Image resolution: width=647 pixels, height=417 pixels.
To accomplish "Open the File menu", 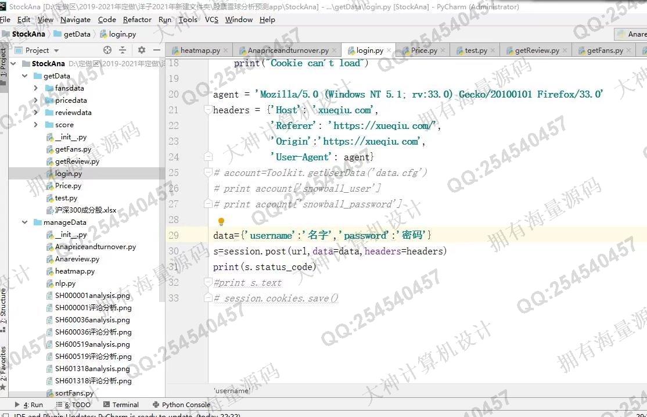I will pos(5,19).
